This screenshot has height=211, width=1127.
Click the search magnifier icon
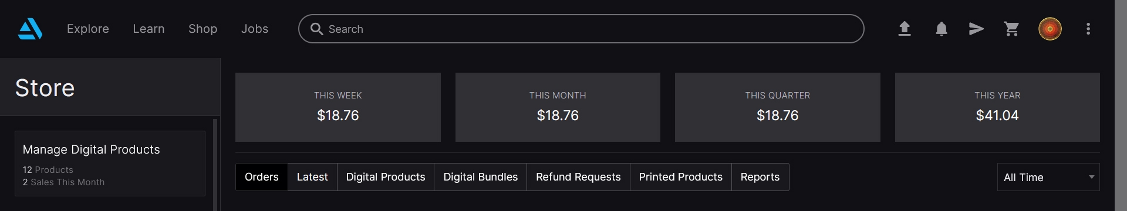tap(316, 29)
